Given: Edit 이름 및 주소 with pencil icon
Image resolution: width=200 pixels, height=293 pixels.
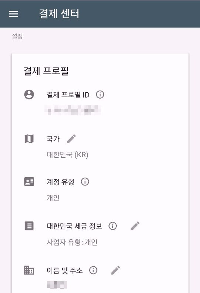Looking at the screenshot, I should click(116, 270).
